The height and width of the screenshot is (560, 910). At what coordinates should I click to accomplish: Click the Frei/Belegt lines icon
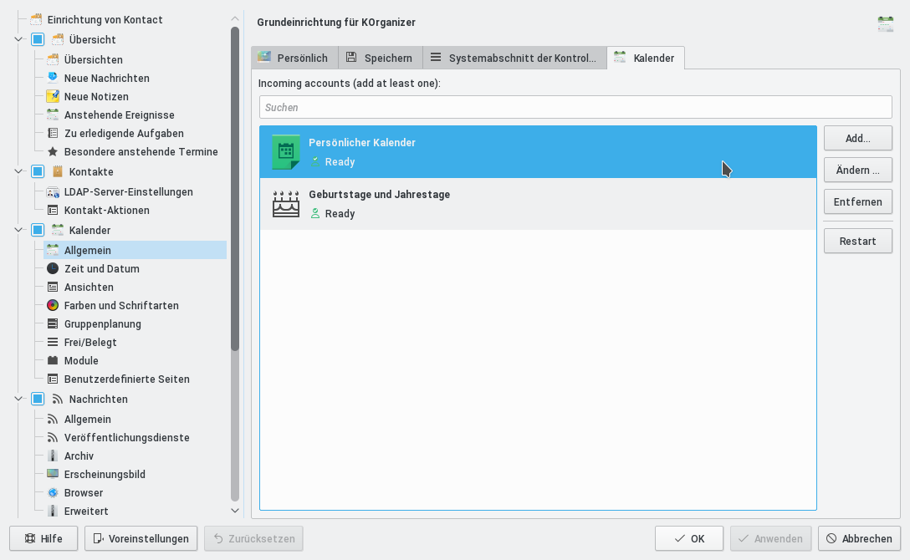point(53,342)
